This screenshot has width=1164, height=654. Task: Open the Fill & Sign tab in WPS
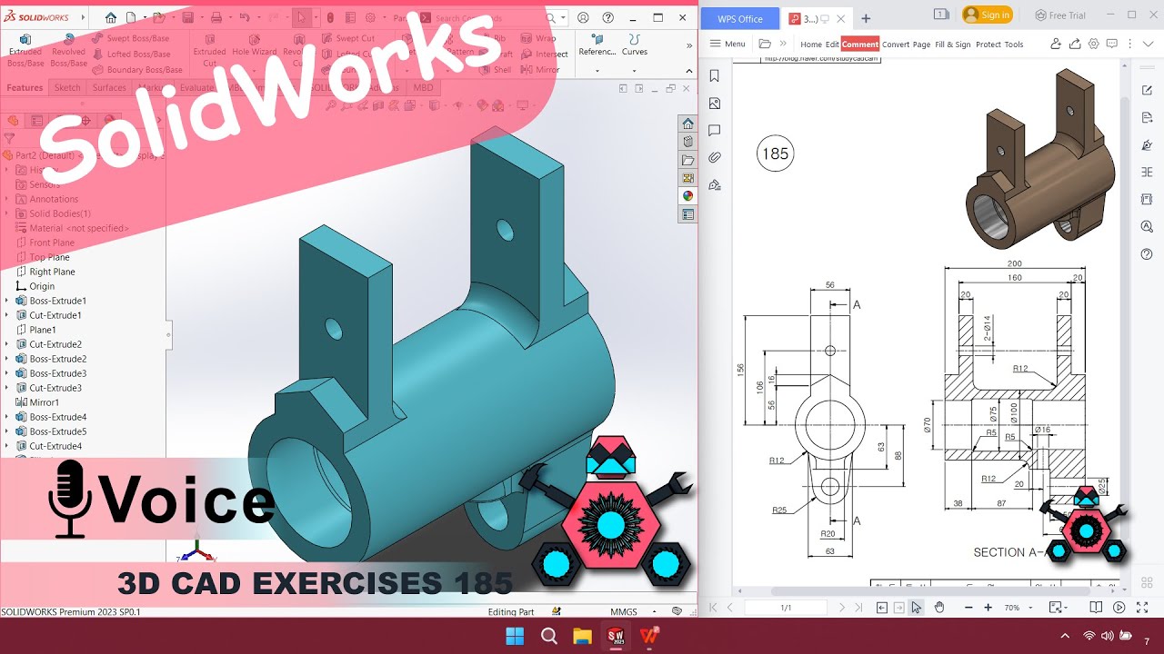(x=953, y=44)
